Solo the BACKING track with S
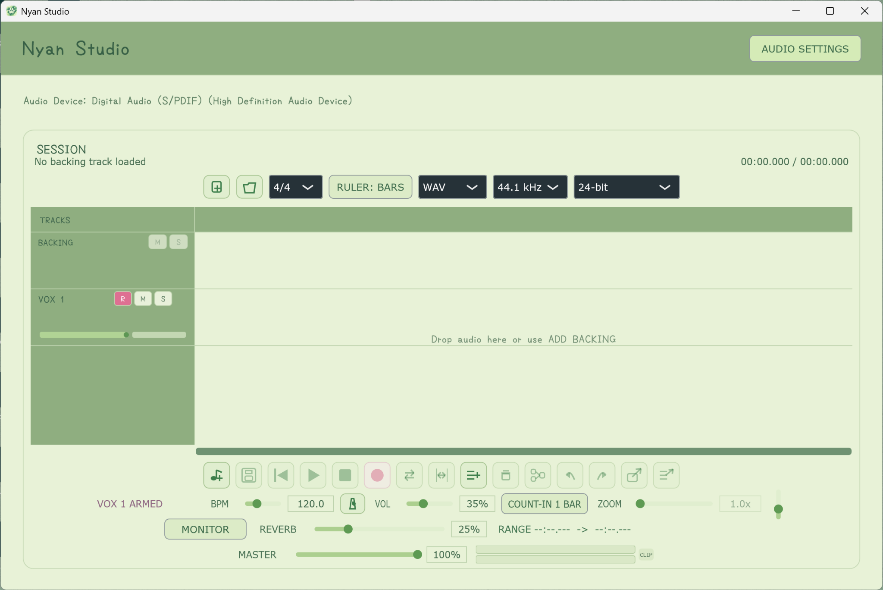The width and height of the screenshot is (883, 590). point(178,242)
